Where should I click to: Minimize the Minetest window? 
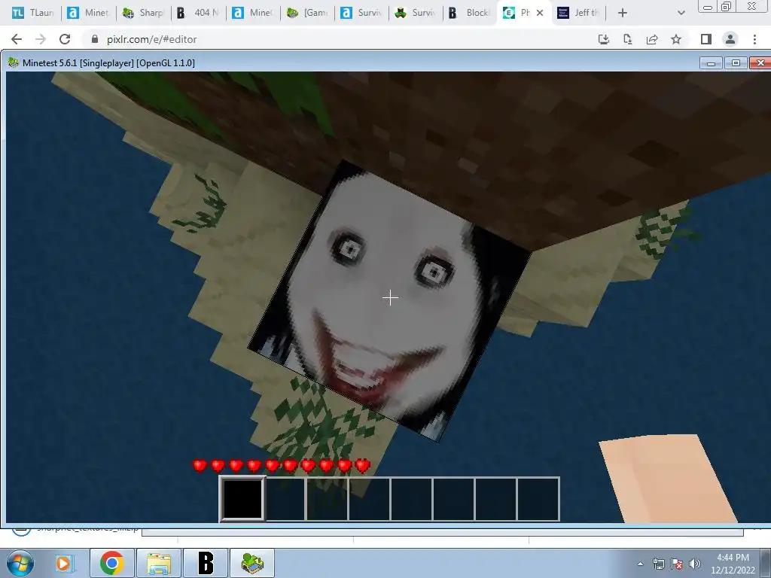click(x=711, y=63)
